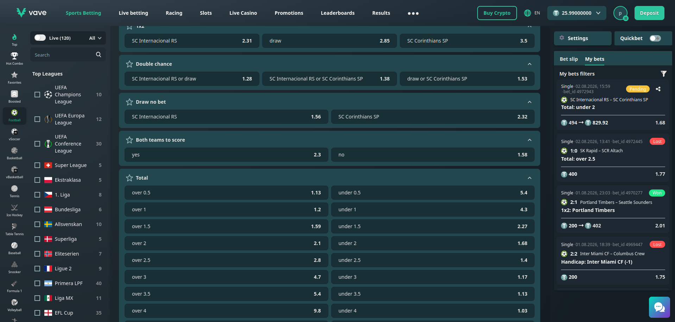Switch to the My bets tab
675x322 pixels.
595,59
